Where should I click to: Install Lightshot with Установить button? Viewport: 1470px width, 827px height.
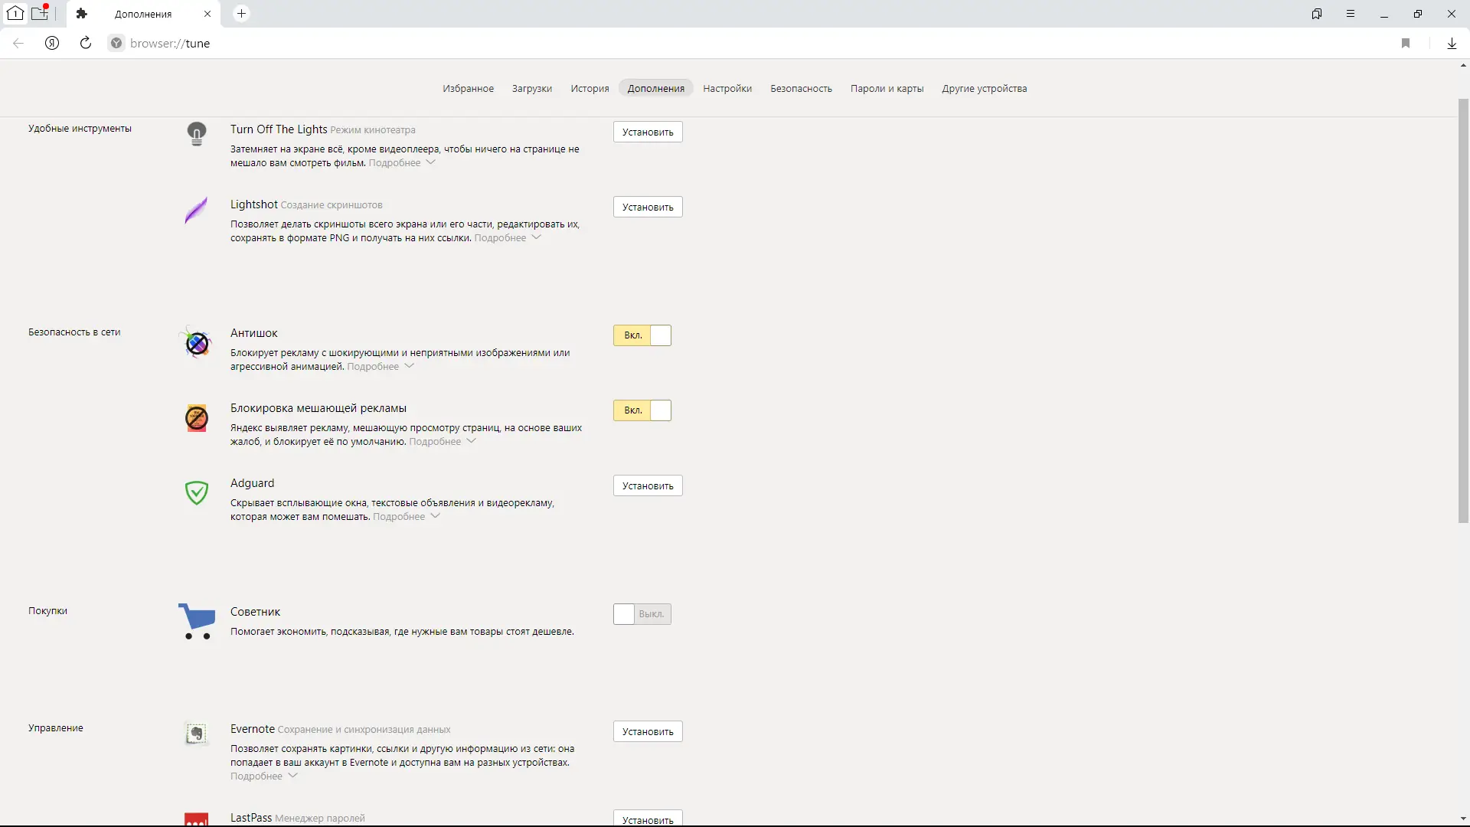[x=648, y=208]
